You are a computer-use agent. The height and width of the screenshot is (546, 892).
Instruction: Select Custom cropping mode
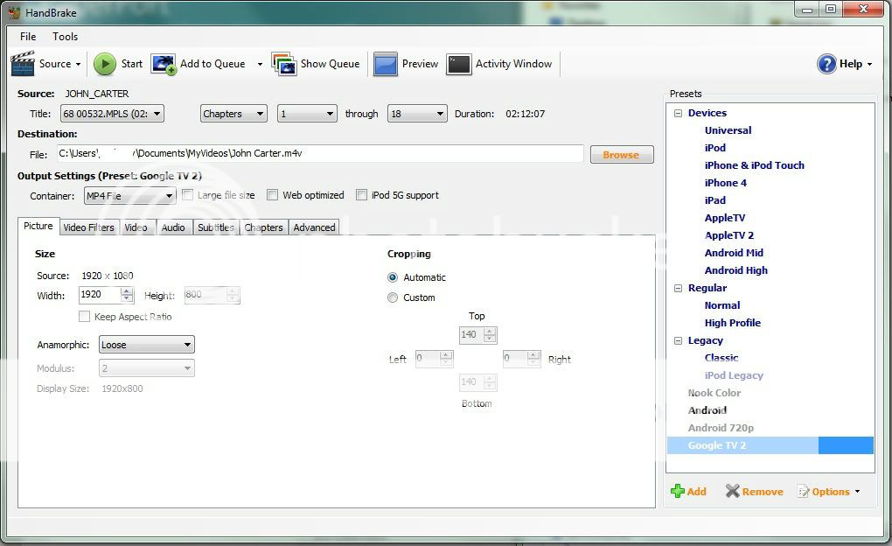click(393, 297)
